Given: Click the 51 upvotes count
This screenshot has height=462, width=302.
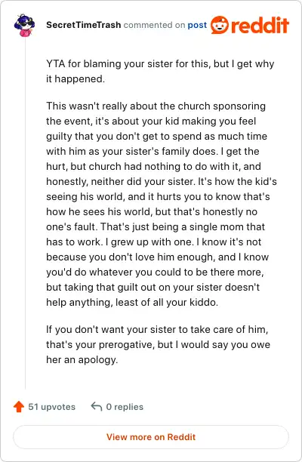Looking at the screenshot, I should [x=52, y=407].
